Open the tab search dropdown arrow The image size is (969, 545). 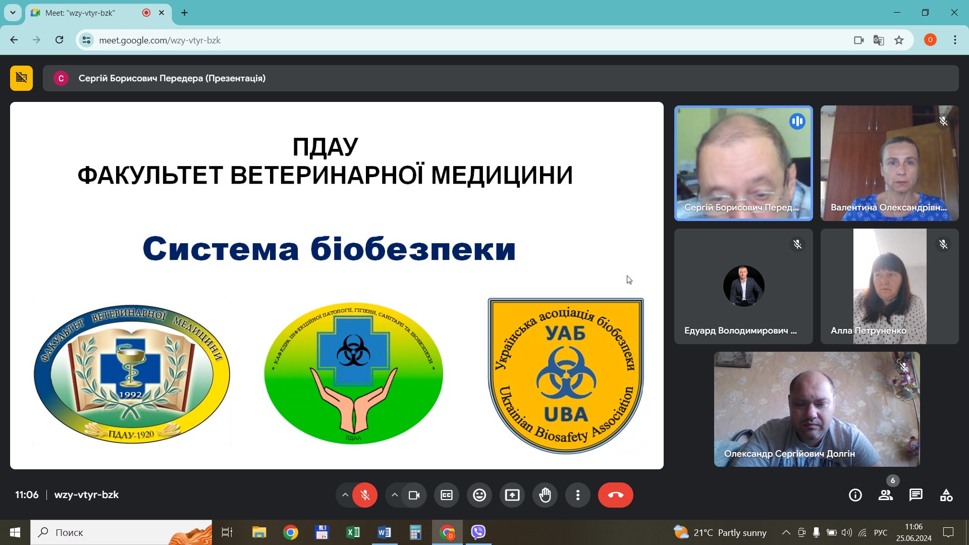tap(13, 13)
